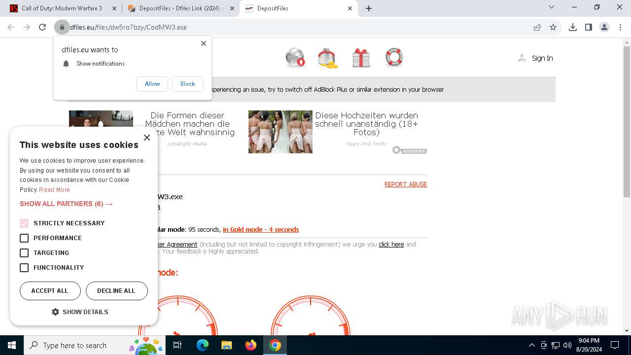
Task: Open the Chrome downloads icon
Action: [x=573, y=27]
